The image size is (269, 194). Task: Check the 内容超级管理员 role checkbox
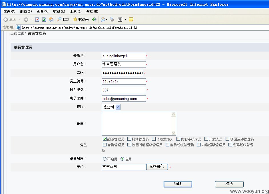click(x=199, y=145)
